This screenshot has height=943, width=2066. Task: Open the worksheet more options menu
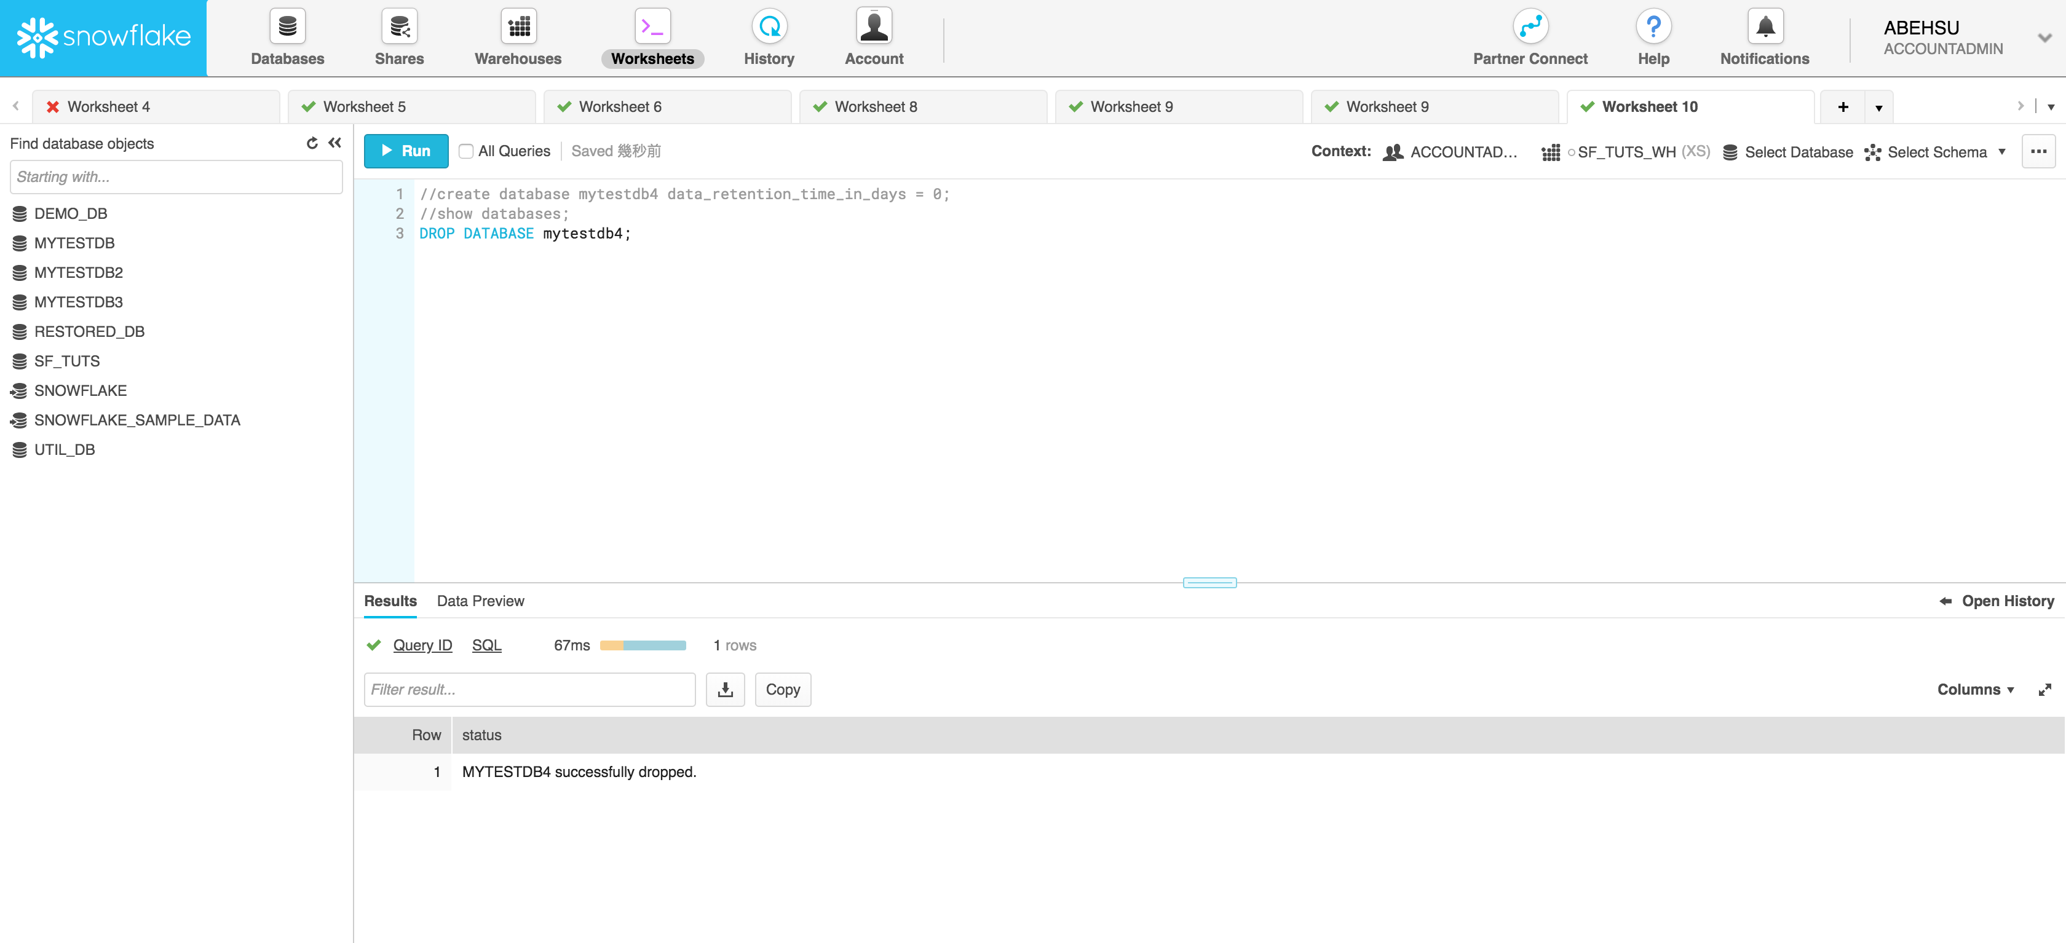(x=2038, y=151)
